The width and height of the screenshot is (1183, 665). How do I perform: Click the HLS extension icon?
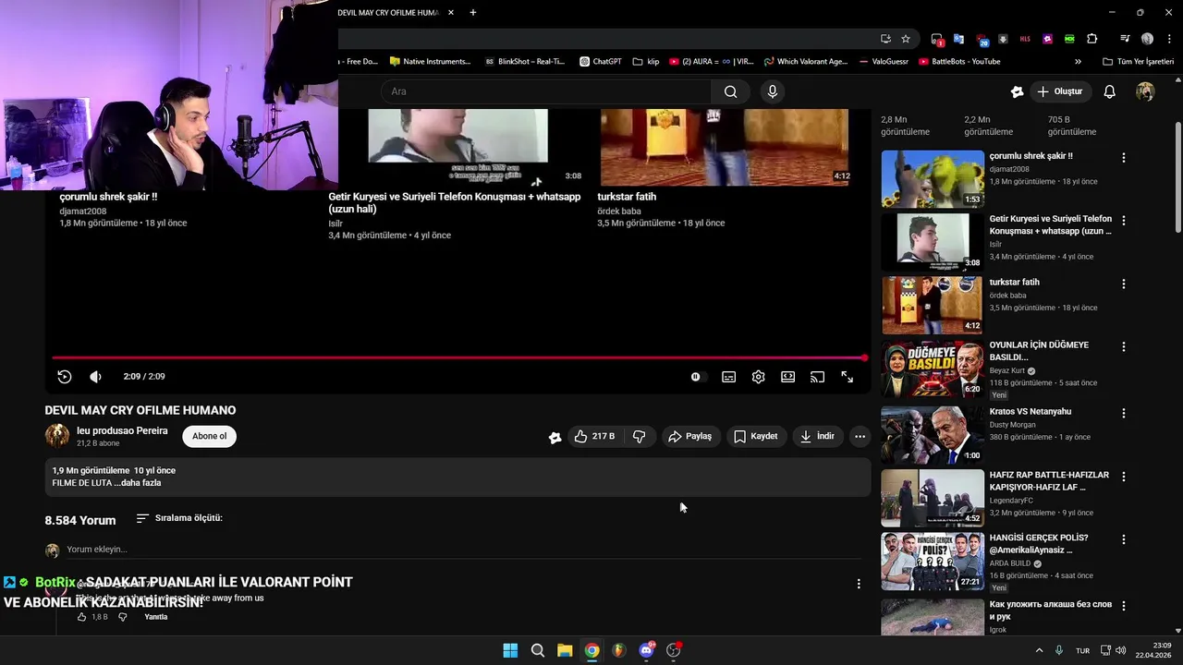click(x=1025, y=39)
